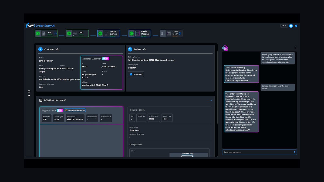The image size is (324, 182).
Task: Click the Customer Info person icon
Action: tap(40, 49)
